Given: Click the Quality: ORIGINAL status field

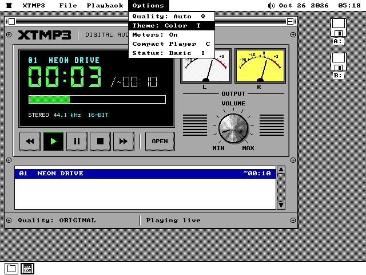Looking at the screenshot, I should point(57,220).
